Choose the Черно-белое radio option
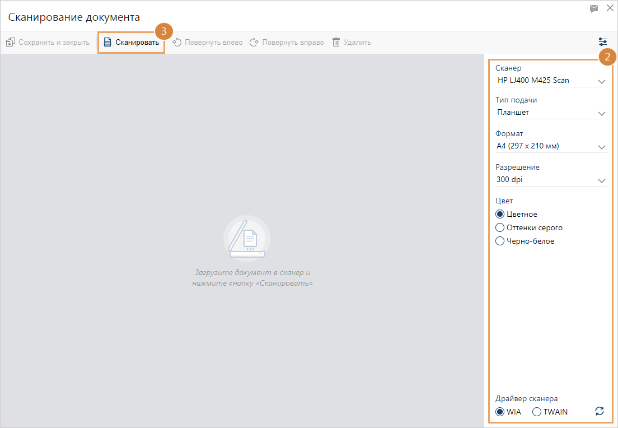Screen dimensions: 618x428 (x=500, y=241)
